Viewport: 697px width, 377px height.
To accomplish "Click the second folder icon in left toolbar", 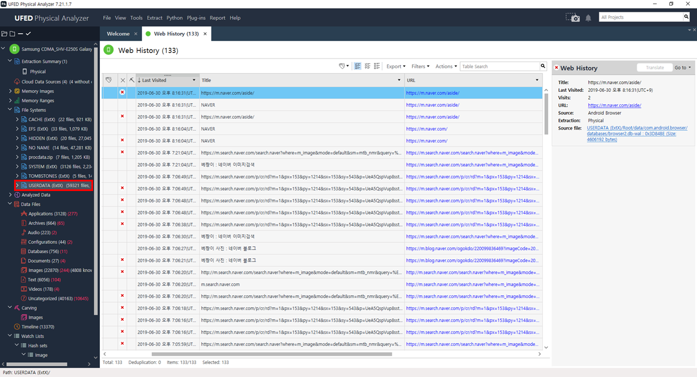I will pos(12,34).
